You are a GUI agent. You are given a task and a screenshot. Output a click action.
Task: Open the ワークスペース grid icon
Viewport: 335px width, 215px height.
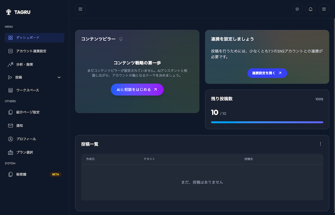10,90
